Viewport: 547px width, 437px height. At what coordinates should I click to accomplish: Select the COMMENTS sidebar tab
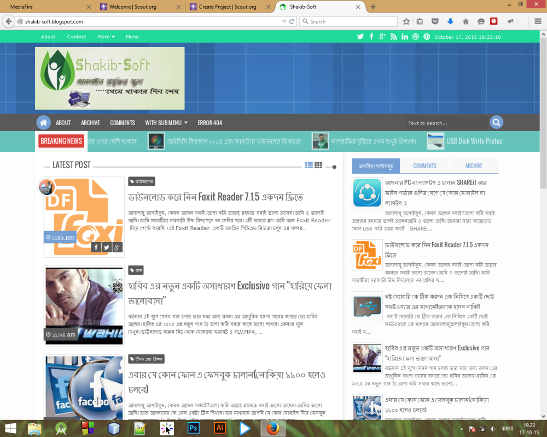tap(424, 166)
